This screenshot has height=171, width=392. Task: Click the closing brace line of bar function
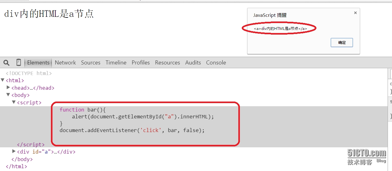[x=61, y=124]
